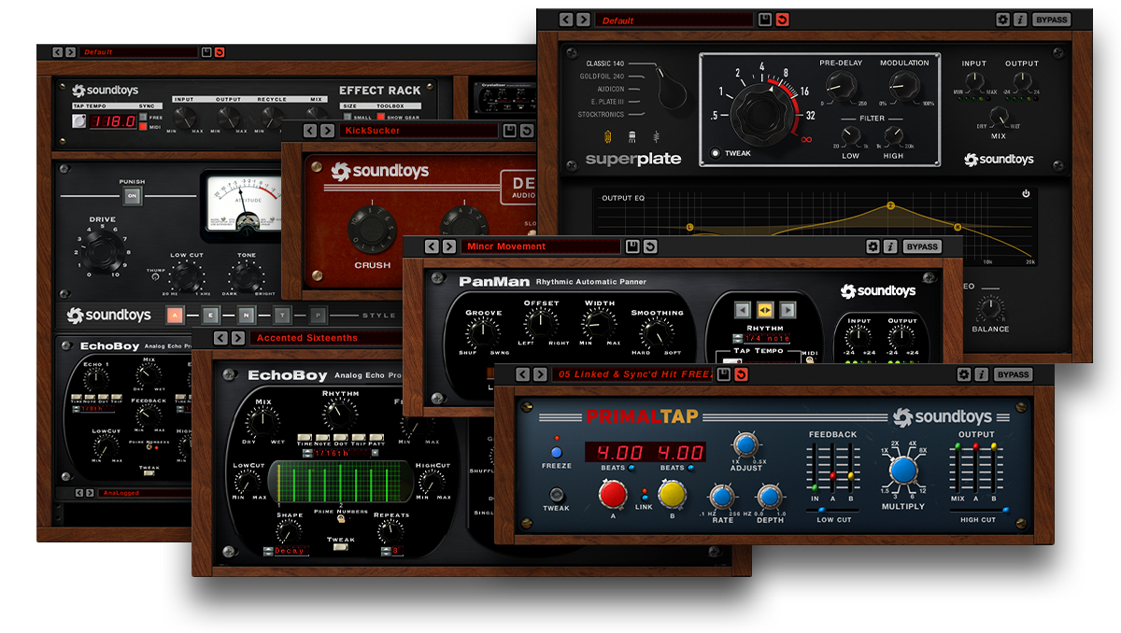Click the SuperPlate info icon
The width and height of the screenshot is (1121, 633).
(x=1019, y=20)
